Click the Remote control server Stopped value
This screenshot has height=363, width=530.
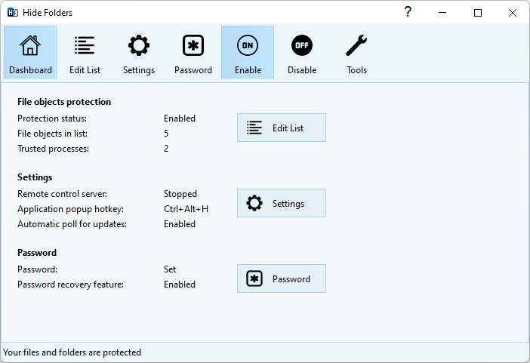180,194
